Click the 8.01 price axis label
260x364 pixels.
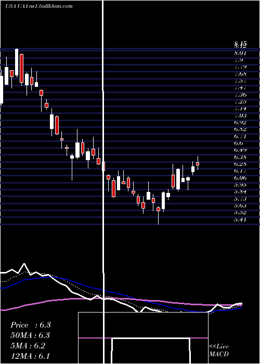[x=240, y=53]
